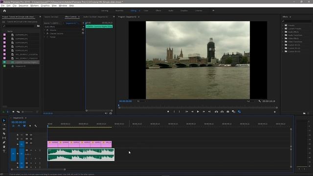Solo the A1 audio track
This screenshot has height=176, width=313.
click(36, 150)
